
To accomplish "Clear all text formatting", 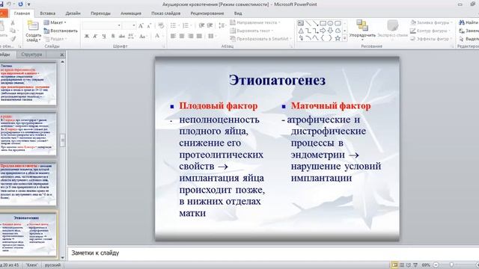I will (161, 26).
